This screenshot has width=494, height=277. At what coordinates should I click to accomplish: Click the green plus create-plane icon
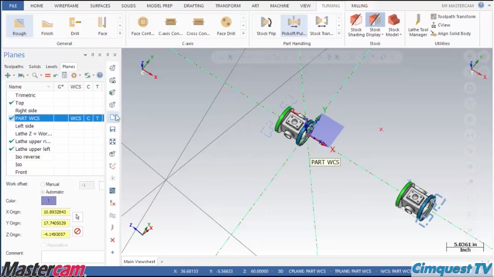click(8, 75)
